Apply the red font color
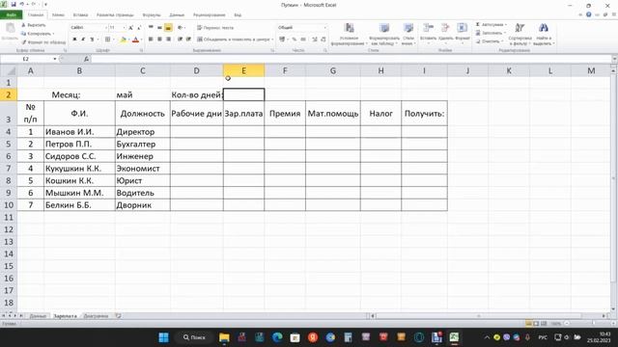The width and height of the screenshot is (618, 347). (x=135, y=40)
